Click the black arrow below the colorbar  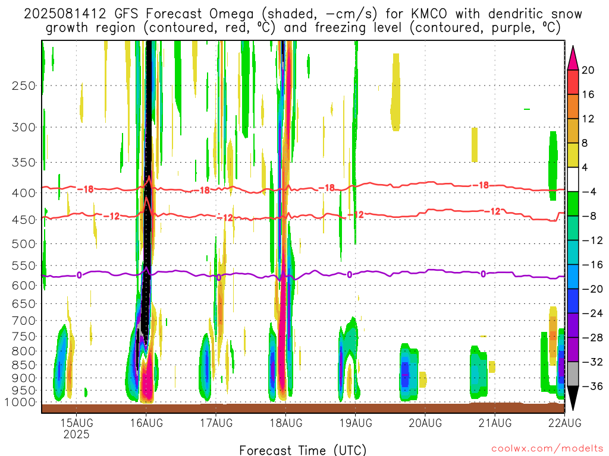tap(573, 398)
